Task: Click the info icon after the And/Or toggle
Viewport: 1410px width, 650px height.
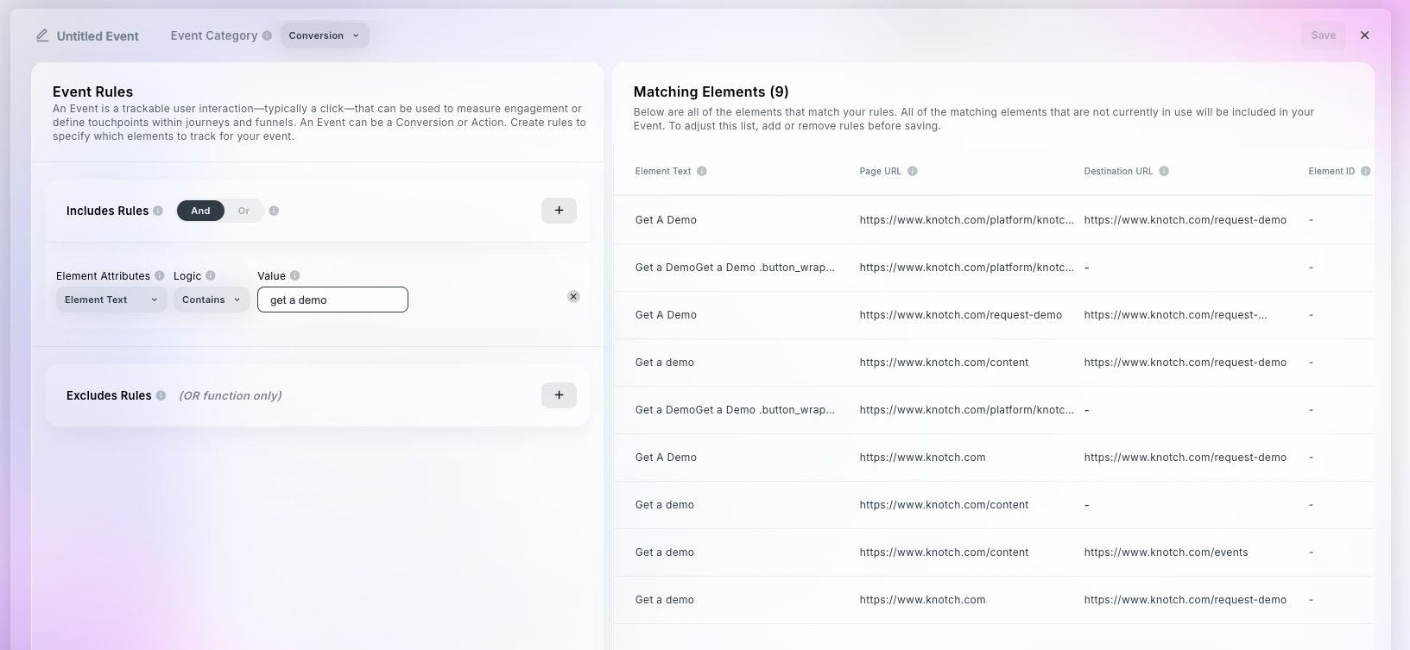Action: point(274,211)
